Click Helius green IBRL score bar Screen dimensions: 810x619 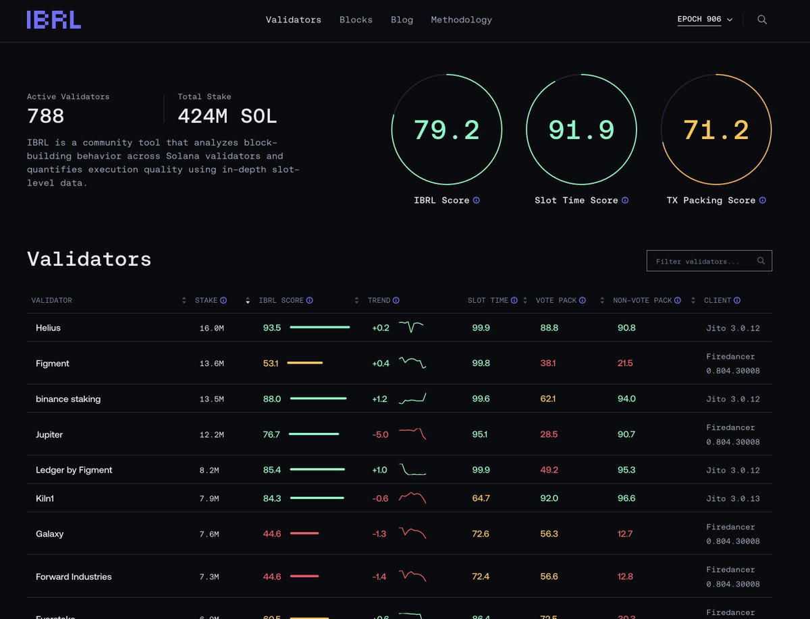[320, 328]
